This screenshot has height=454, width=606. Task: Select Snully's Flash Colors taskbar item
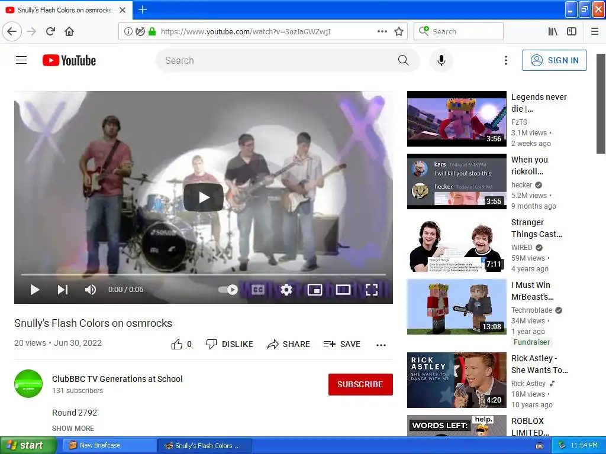coord(205,446)
